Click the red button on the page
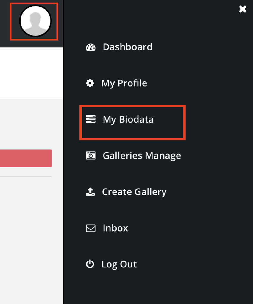 26,158
